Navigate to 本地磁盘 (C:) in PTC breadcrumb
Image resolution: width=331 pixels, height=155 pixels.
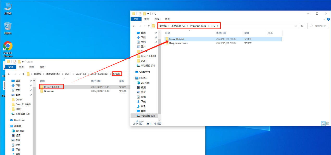pyautogui.click(x=178, y=26)
